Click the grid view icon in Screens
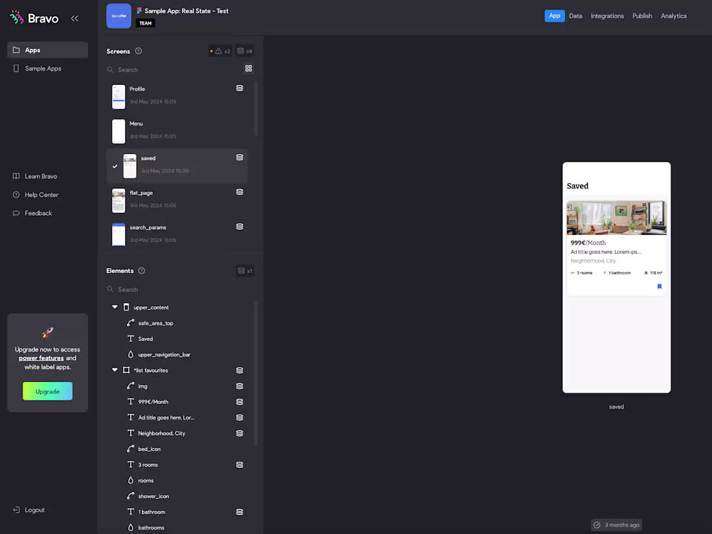 (249, 69)
